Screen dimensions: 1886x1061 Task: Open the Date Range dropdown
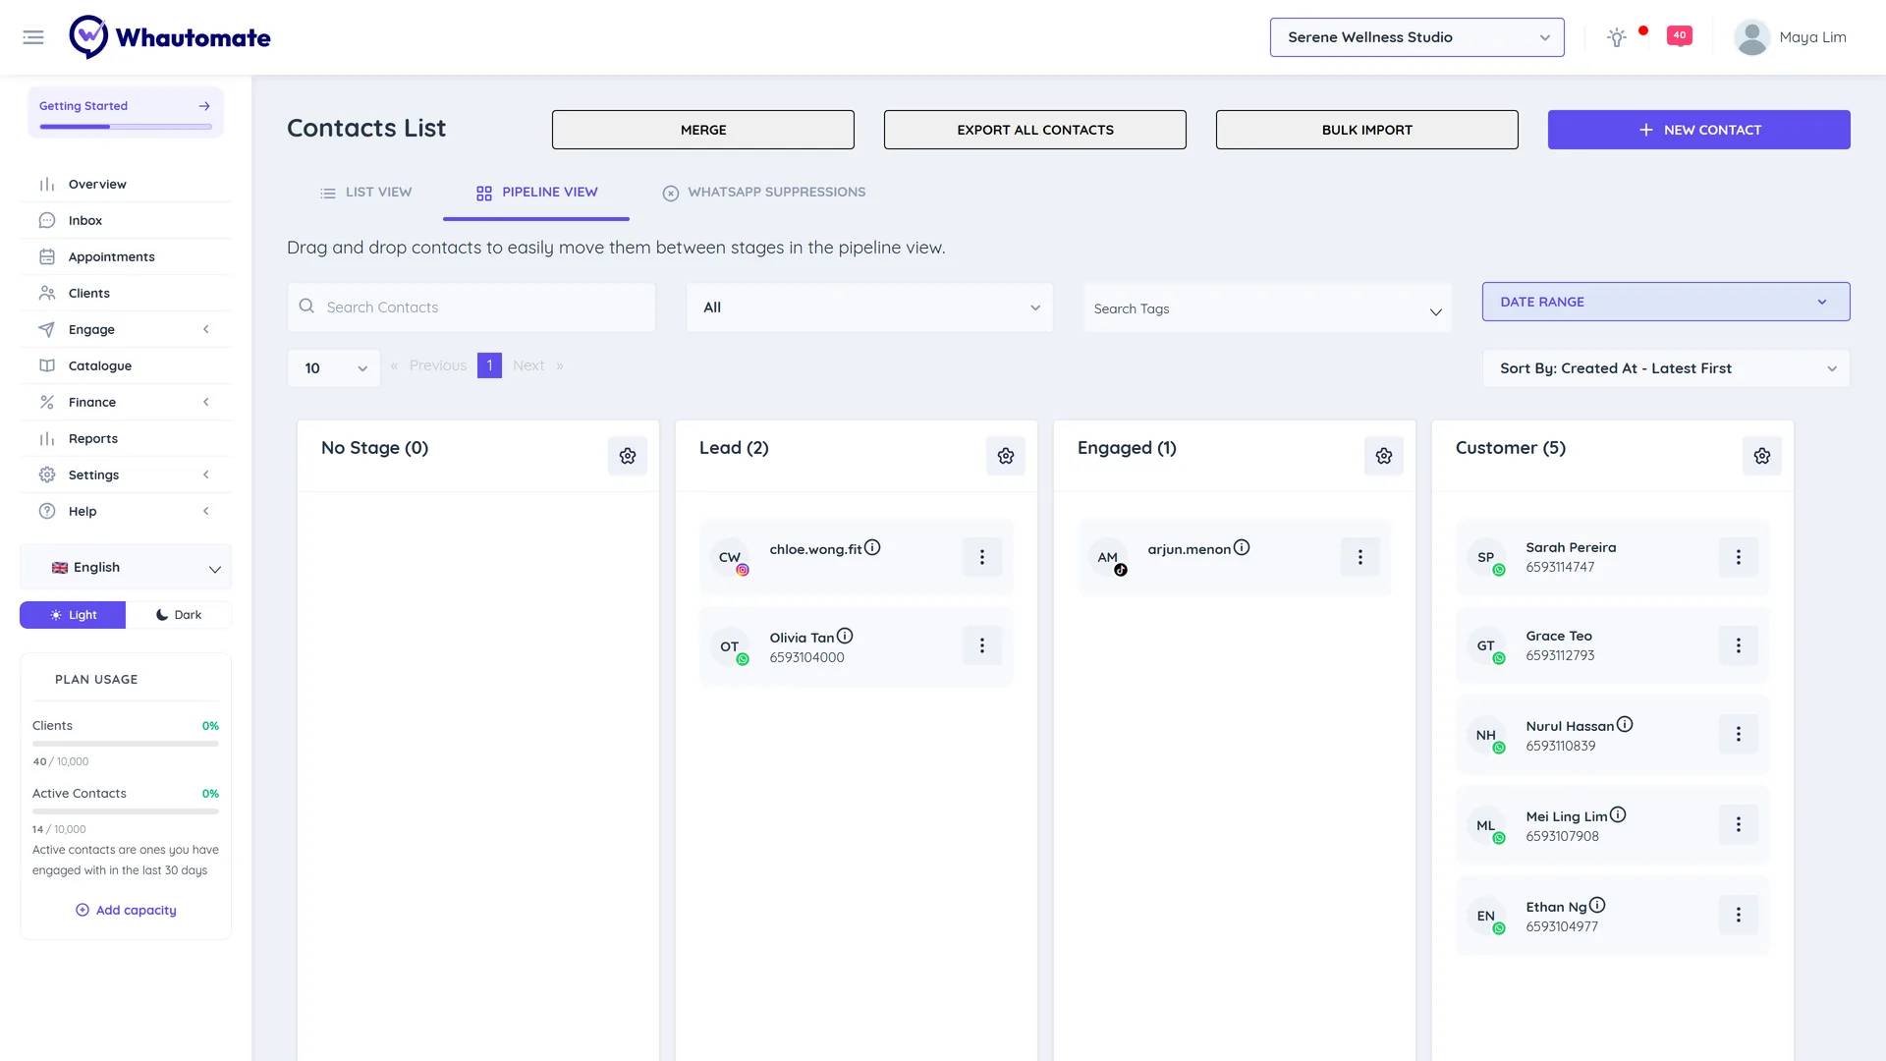pyautogui.click(x=1666, y=302)
